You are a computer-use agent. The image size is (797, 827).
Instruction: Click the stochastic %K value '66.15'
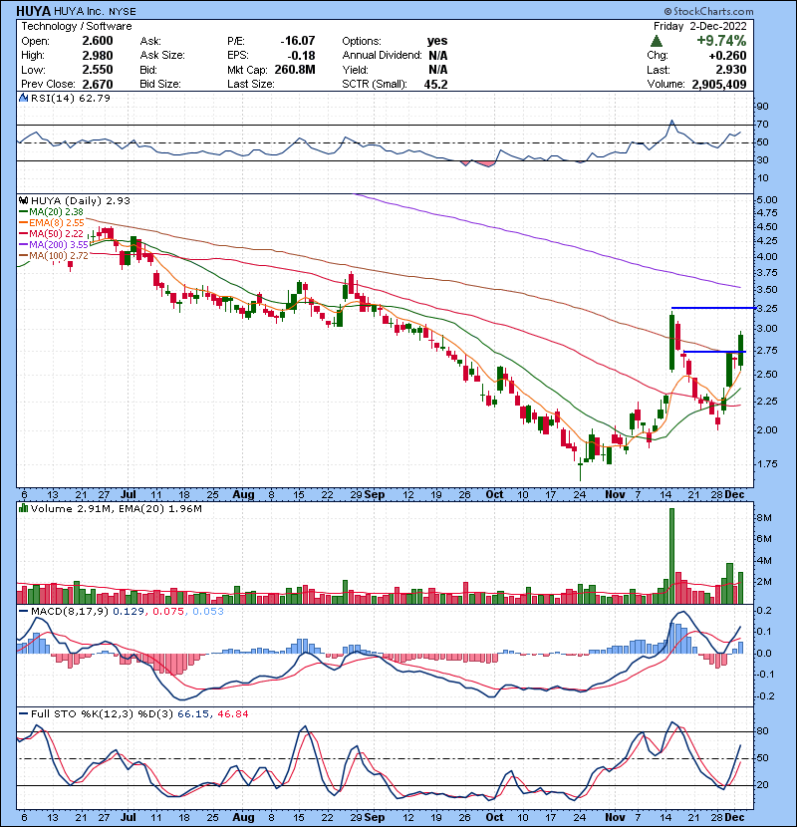point(193,714)
